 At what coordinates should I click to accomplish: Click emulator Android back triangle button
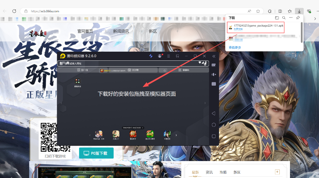[214, 114]
